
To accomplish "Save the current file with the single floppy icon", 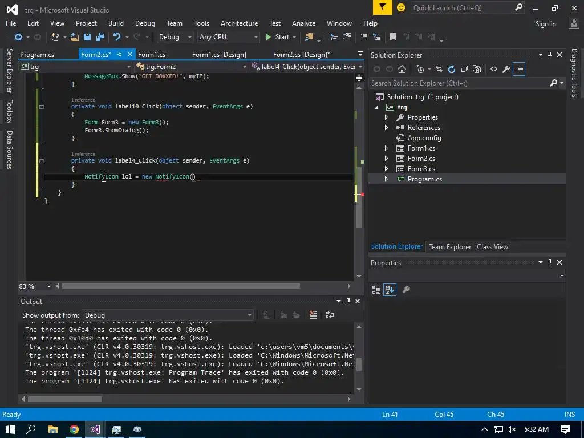I will 87,37.
